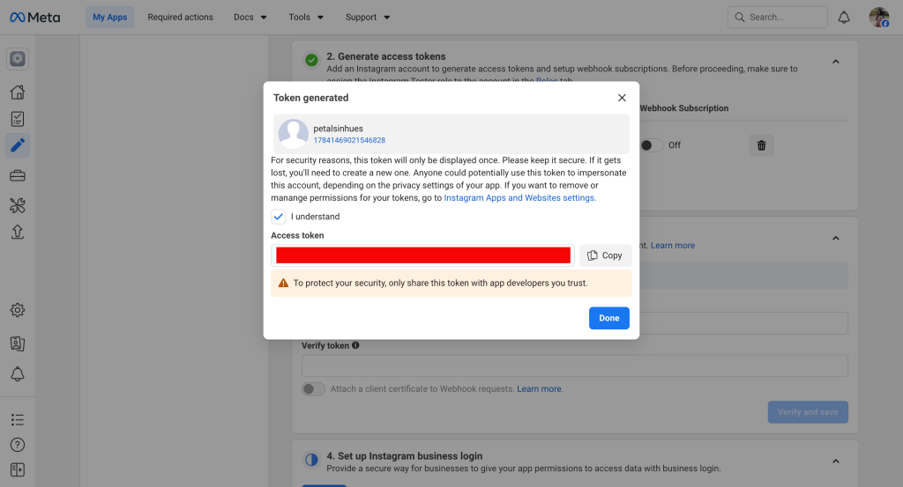The width and height of the screenshot is (903, 487).
Task: Delete the account using the trash icon
Action: click(x=761, y=145)
